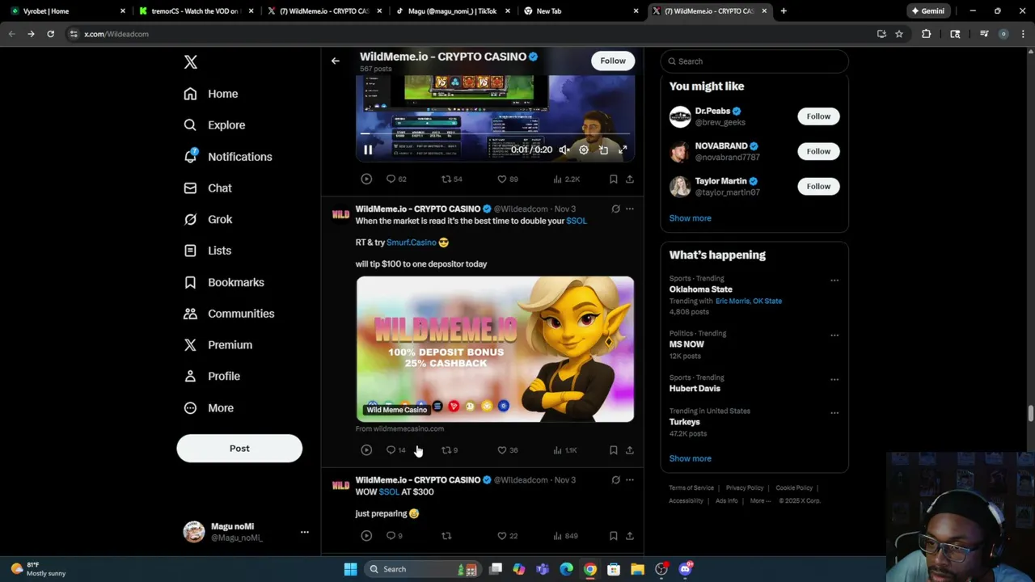Like the WOW $SOL post with 22 likes
The image size is (1035, 582).
click(507, 536)
